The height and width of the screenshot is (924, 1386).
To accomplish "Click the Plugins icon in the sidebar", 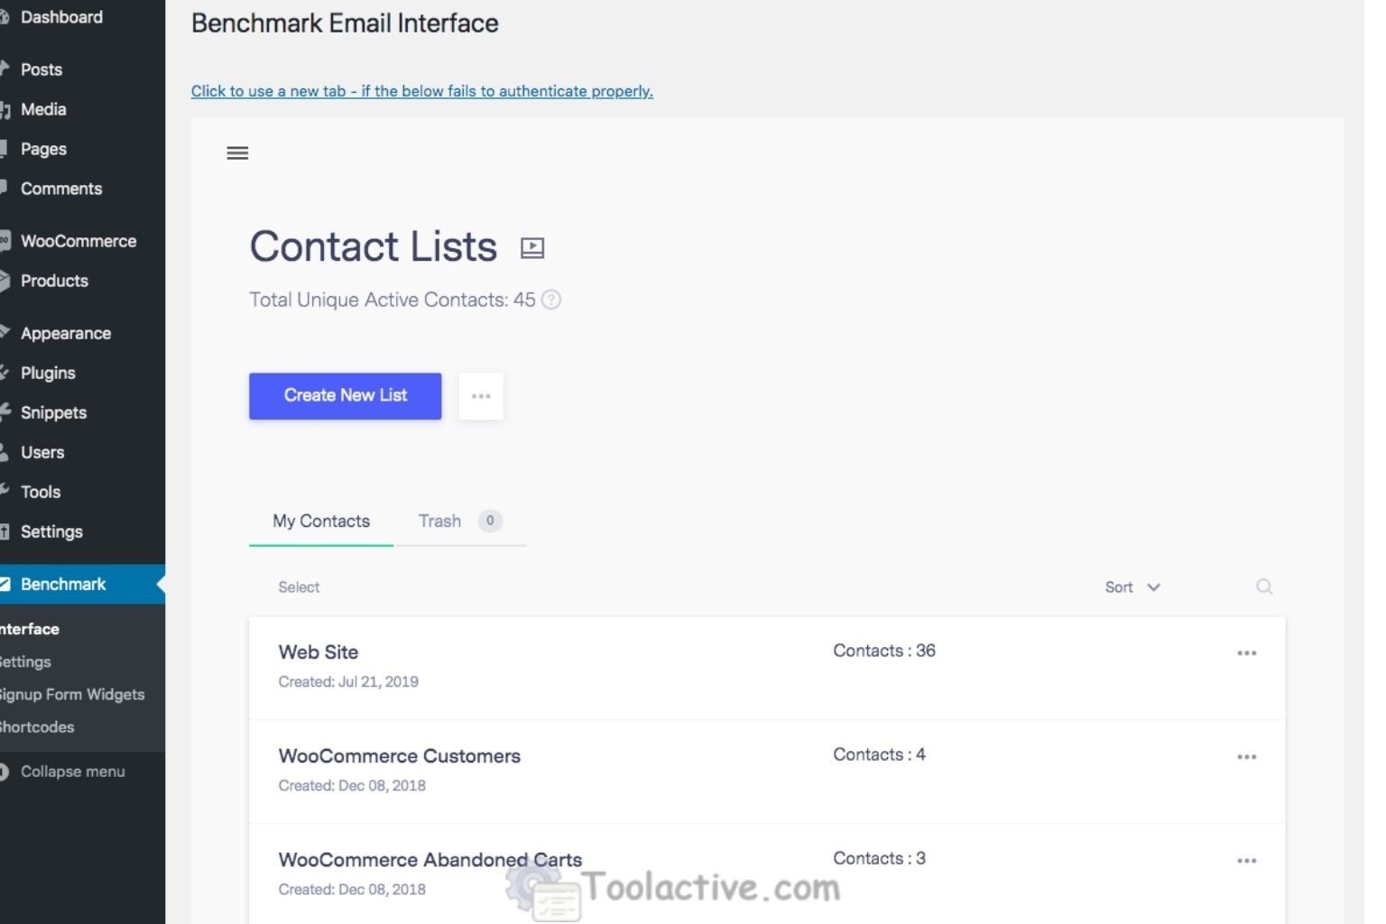I will tap(5, 373).
